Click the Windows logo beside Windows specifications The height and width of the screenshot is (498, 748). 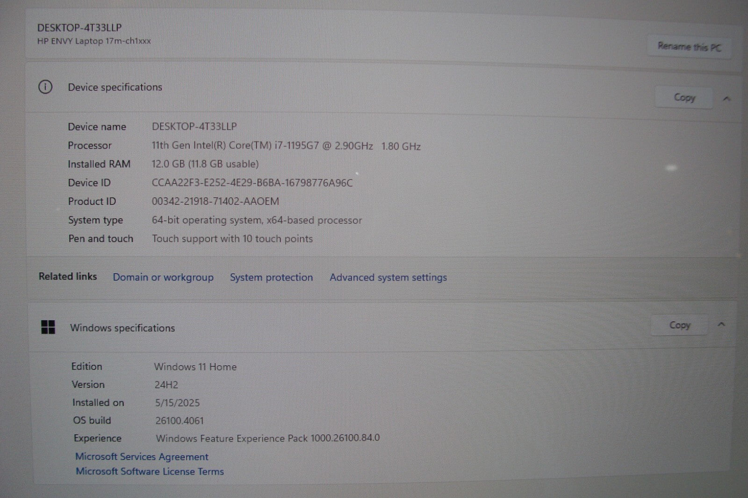(48, 327)
